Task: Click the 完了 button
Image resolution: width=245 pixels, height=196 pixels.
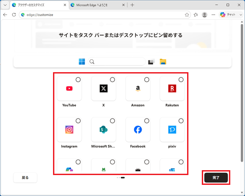Action: pos(216,178)
